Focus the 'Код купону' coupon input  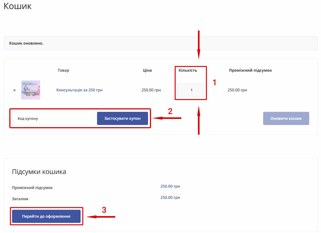53,118
